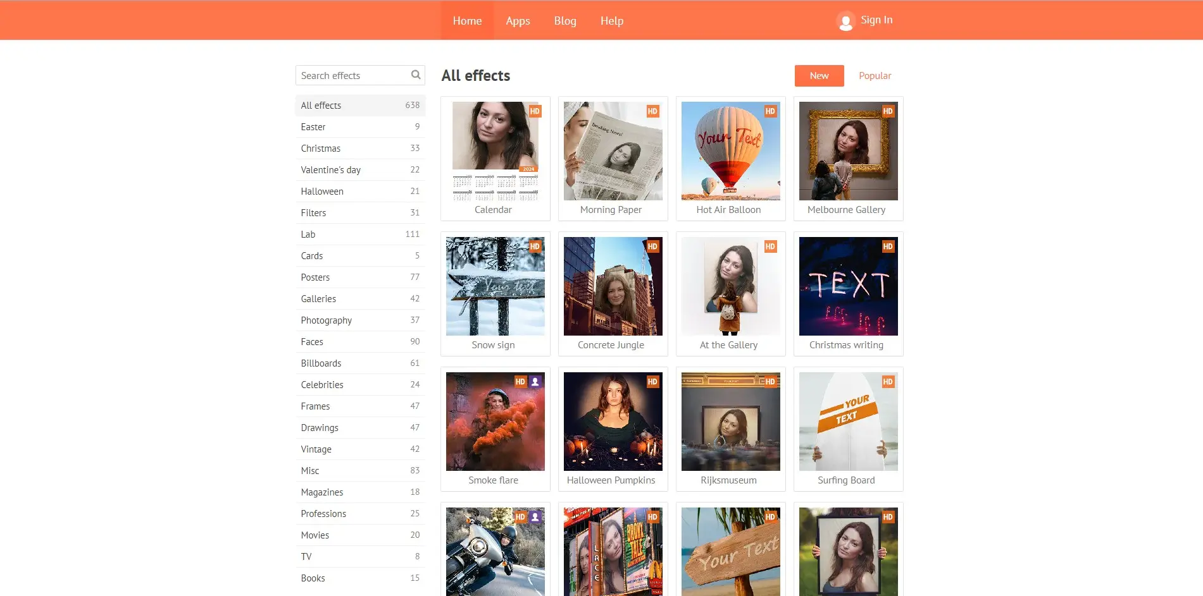1203x596 pixels.
Task: Click the Surfing Board caption text
Action: (x=846, y=480)
